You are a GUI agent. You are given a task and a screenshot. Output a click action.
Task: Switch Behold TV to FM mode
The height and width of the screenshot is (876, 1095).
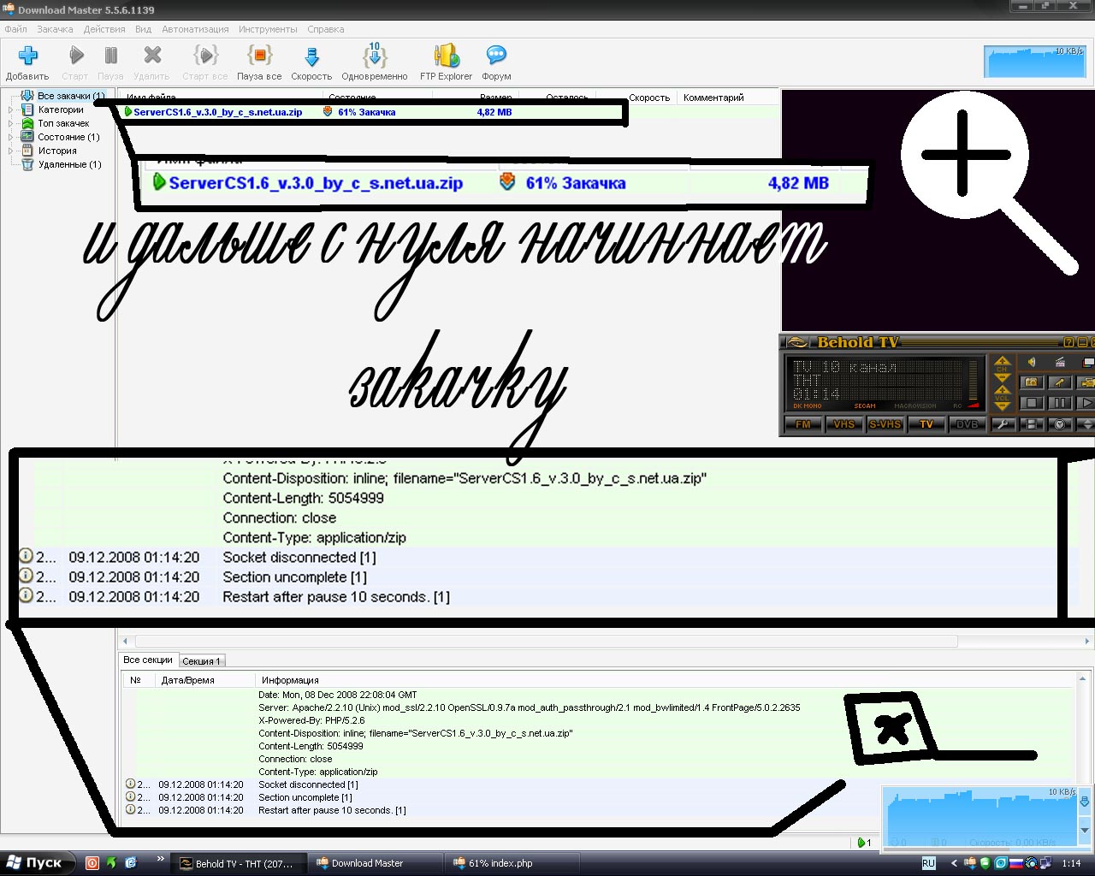click(x=803, y=424)
